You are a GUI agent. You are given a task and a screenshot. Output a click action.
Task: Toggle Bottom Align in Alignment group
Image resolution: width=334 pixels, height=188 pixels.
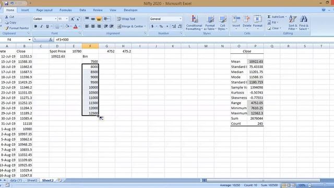click(99, 19)
